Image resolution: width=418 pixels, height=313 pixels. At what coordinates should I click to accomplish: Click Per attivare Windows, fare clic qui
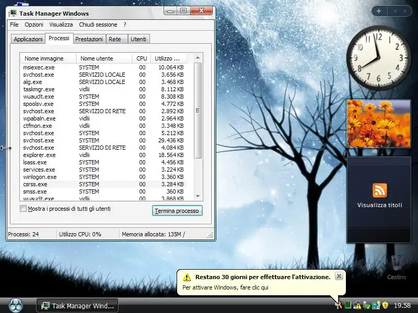(x=225, y=287)
